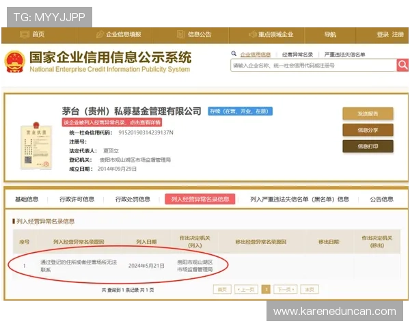
Task: Click the blue 存续 status badge
Action: 240,111
